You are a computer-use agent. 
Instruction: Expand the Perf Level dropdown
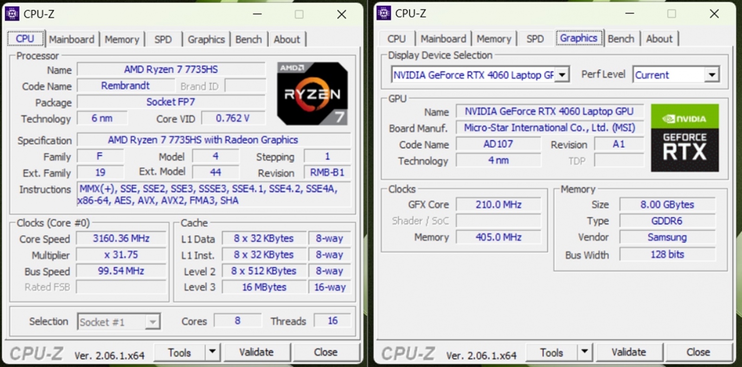point(711,75)
